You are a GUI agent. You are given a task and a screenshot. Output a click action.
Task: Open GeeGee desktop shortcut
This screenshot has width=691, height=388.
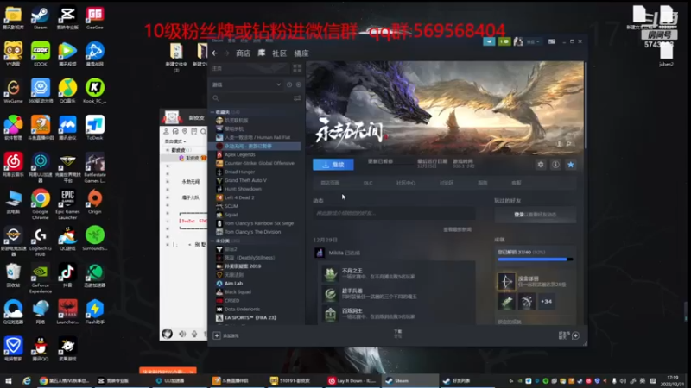[95, 18]
